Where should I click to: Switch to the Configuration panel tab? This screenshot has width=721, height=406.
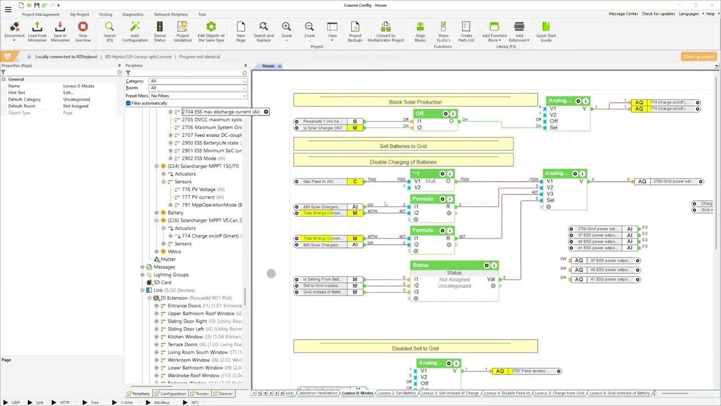point(171,394)
